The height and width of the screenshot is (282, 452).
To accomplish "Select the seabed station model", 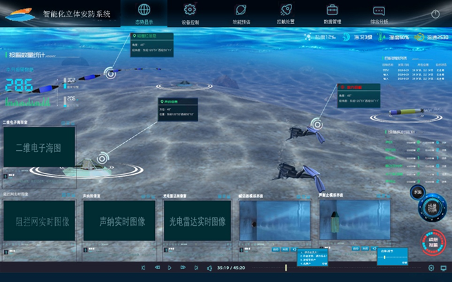I will click(x=87, y=168).
